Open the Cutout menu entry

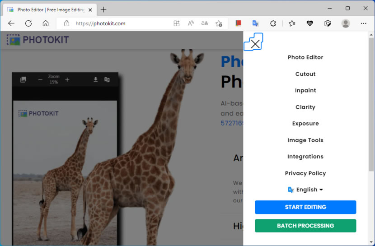coord(305,74)
